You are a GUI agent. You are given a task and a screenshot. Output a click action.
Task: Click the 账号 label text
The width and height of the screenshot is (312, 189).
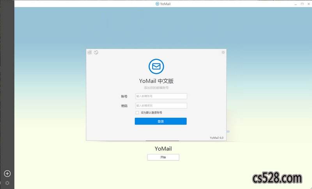(x=124, y=96)
